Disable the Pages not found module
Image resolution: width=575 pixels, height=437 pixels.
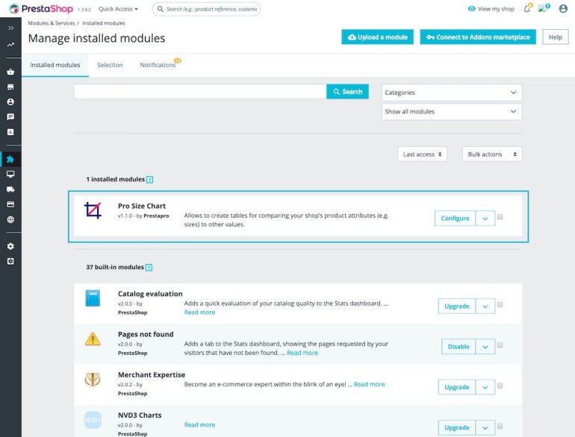pyautogui.click(x=459, y=347)
